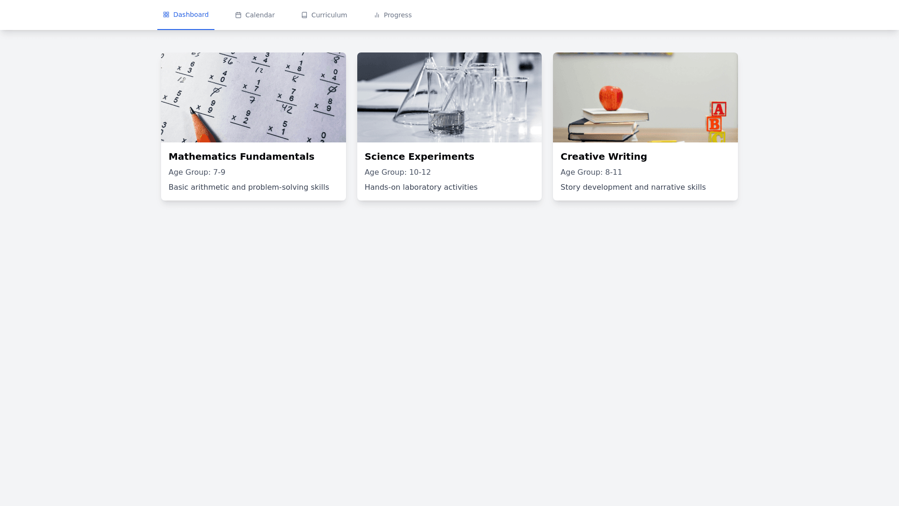Image resolution: width=899 pixels, height=506 pixels.
Task: Click the Dashboard grid icon
Action: [166, 15]
